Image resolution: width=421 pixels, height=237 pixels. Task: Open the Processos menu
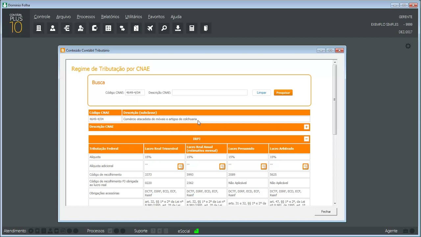coord(86,17)
